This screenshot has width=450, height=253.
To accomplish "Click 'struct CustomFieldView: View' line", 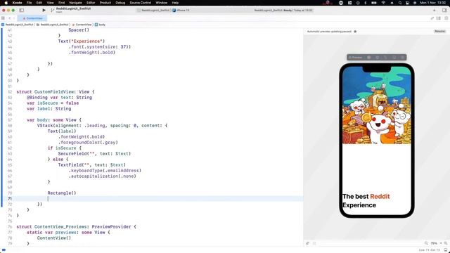I will [56, 92].
